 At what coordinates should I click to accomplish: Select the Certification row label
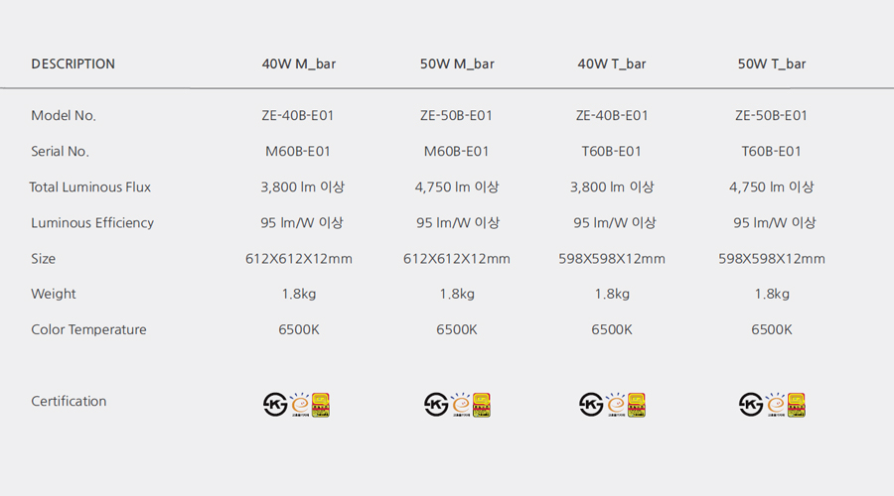pos(69,402)
